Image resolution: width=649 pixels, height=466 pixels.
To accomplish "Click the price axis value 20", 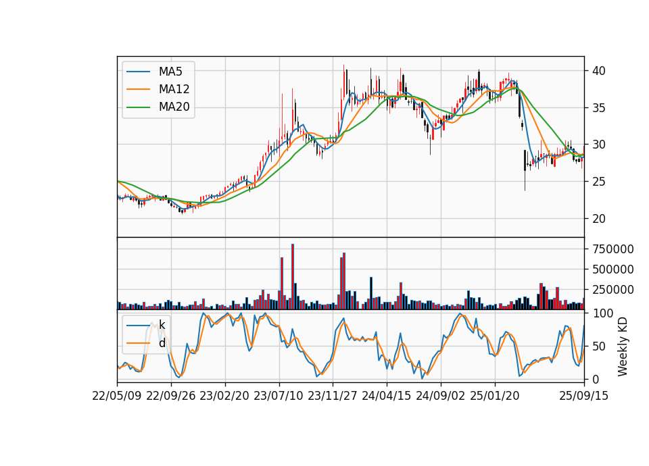I will click(598, 219).
